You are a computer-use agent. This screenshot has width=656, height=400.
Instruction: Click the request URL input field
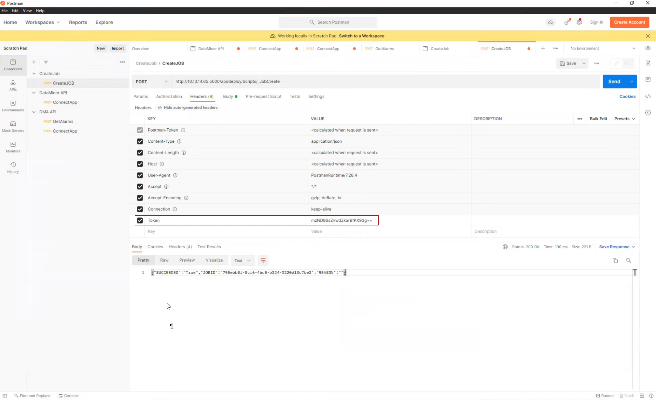(x=386, y=81)
